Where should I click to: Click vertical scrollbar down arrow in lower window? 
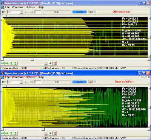pos(149,126)
